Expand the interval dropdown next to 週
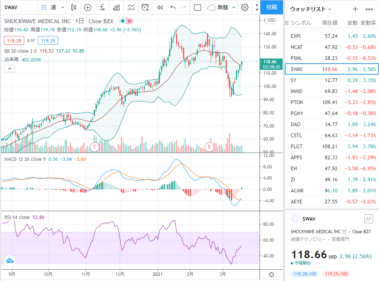 (62, 7)
